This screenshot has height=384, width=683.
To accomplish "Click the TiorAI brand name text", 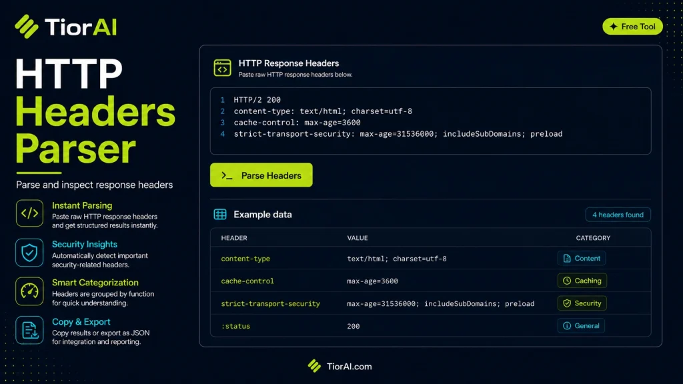I will [x=81, y=27].
